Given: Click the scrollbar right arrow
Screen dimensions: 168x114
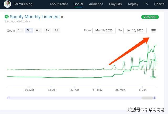Looking at the screenshot, I should click(x=155, y=98).
